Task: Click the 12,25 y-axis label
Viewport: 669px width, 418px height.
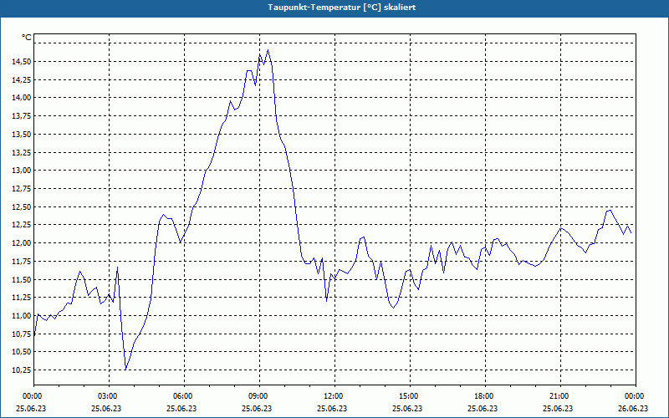Action: coord(22,225)
